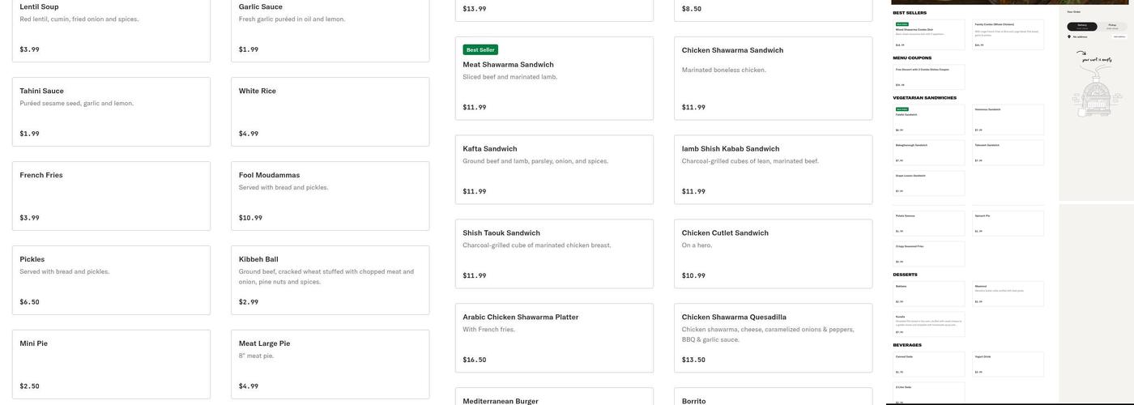Screen dimensions: 1134x405
Task: Choose the French Fries menu item
Action: (111, 196)
